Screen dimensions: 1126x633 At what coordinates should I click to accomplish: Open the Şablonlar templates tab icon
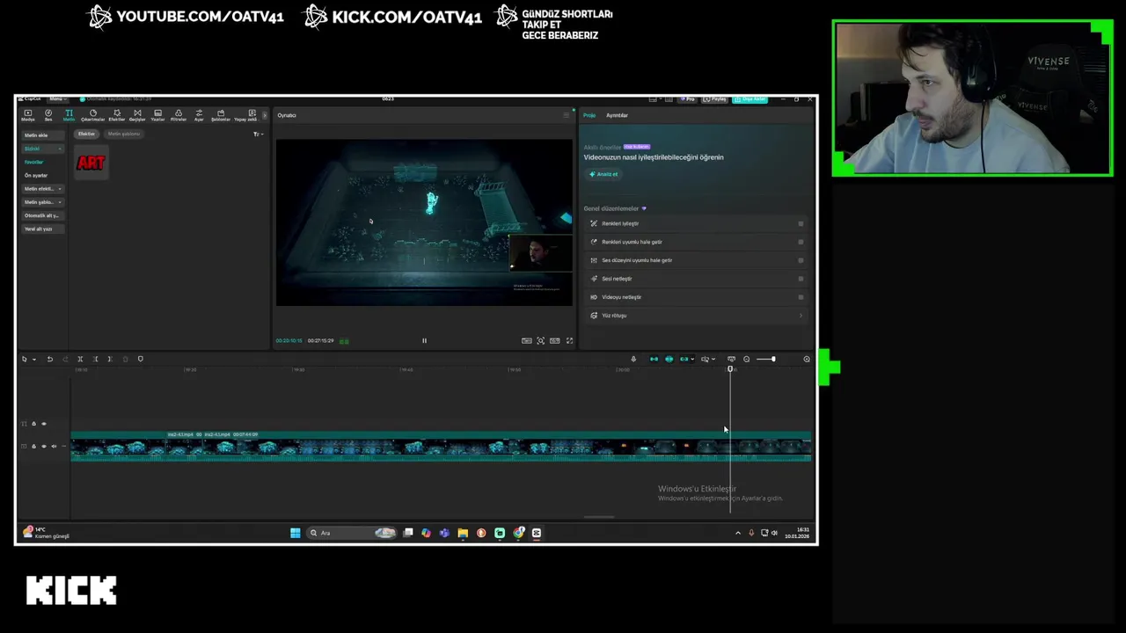tap(221, 115)
